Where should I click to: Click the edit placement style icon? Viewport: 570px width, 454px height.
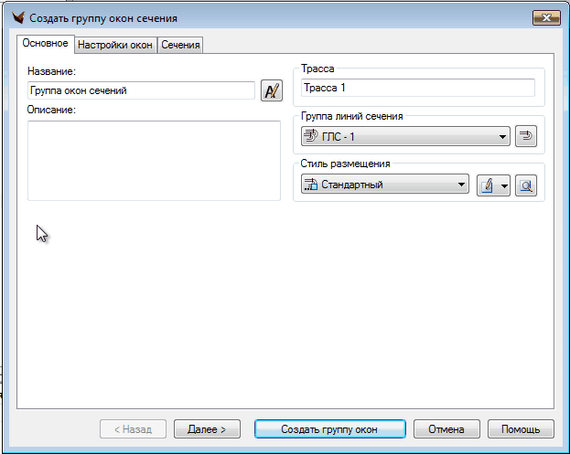[487, 185]
